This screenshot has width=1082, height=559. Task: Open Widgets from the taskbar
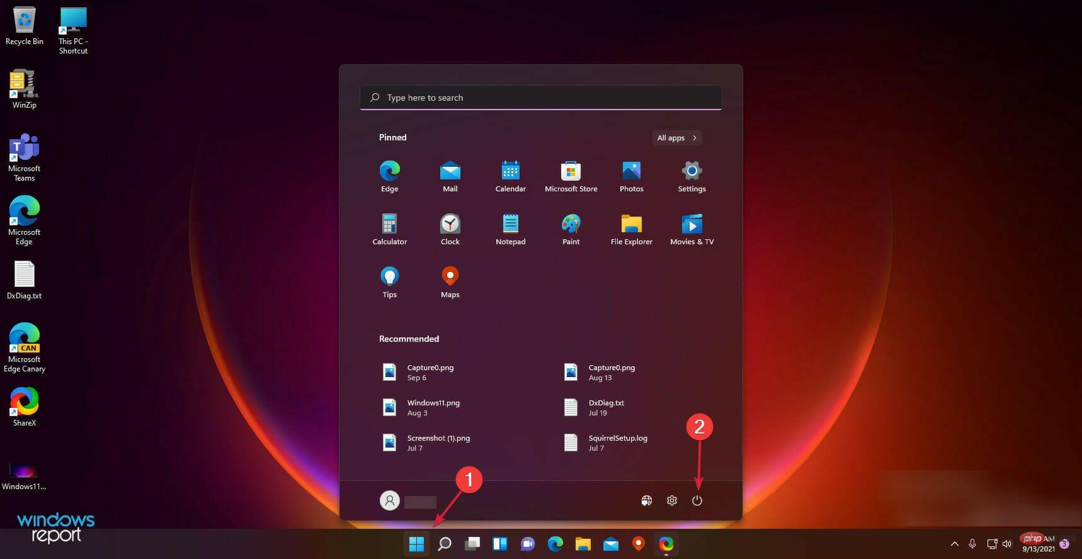click(500, 544)
